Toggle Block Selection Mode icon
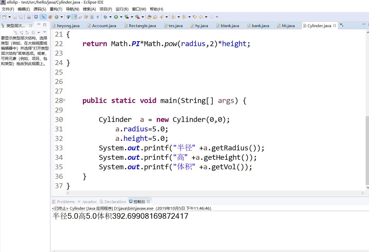 (x=92, y=17)
